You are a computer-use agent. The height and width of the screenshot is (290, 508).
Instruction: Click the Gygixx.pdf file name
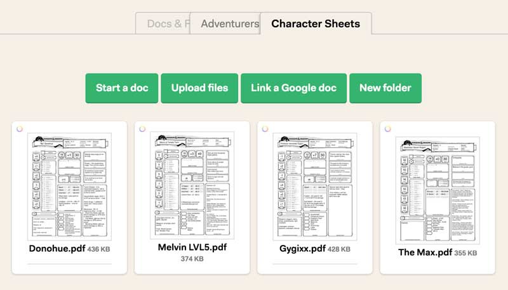(302, 249)
